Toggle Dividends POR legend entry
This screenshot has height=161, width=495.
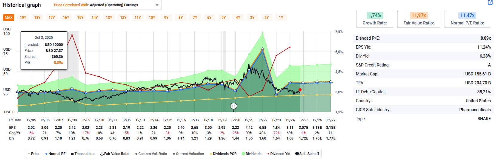(x=223, y=154)
